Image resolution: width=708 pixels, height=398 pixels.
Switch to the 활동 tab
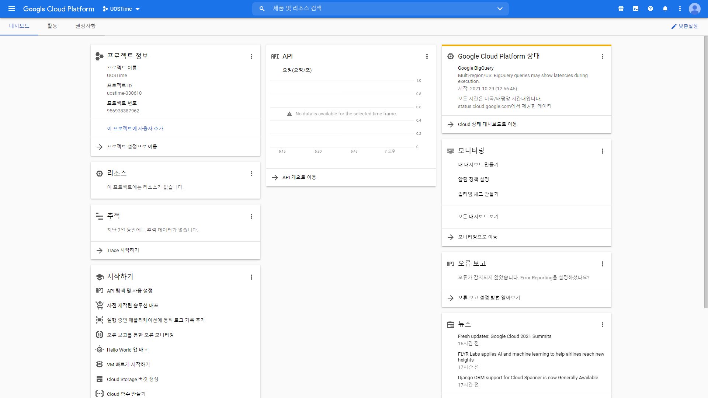tap(52, 26)
